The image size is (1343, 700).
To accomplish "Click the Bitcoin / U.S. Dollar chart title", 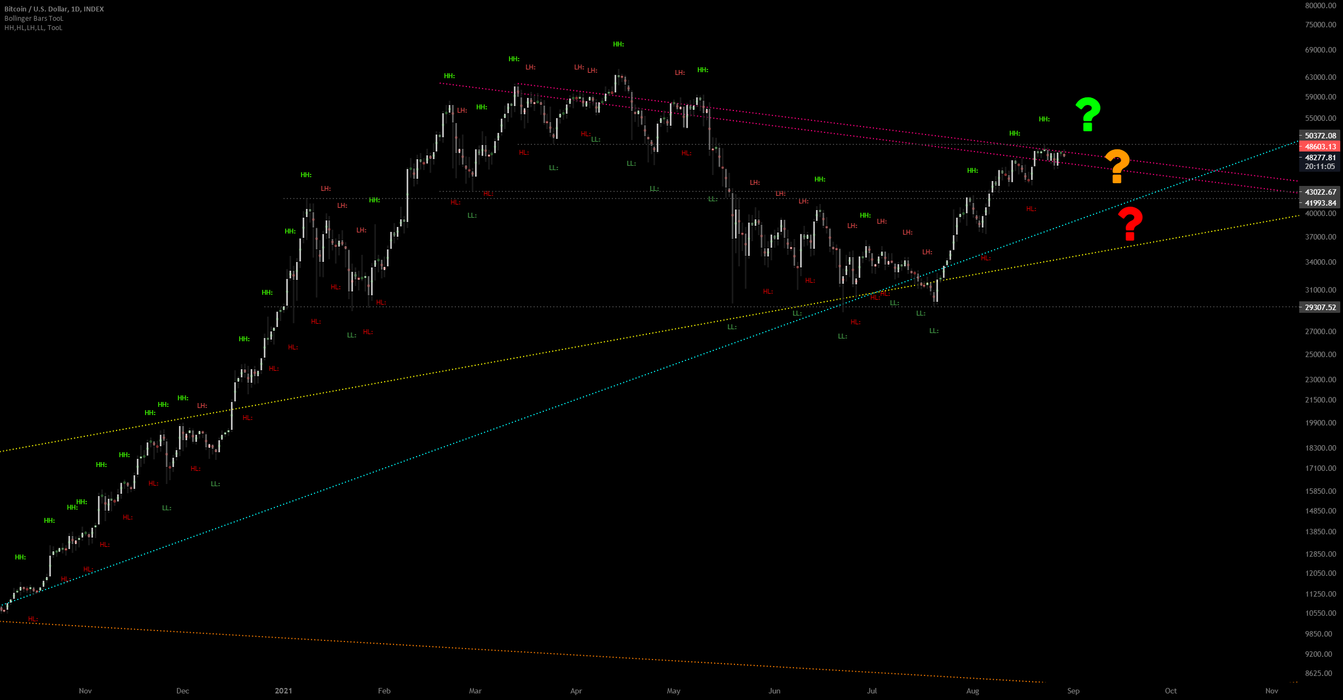I will [54, 9].
